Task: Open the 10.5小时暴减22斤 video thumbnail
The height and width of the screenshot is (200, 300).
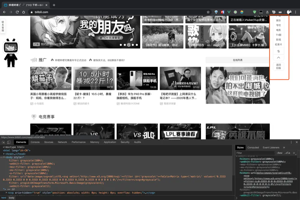Action: pyautogui.click(x=94, y=78)
